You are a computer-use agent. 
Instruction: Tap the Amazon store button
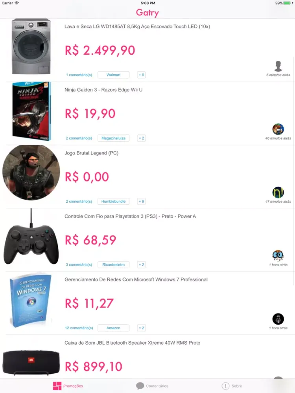point(113,328)
